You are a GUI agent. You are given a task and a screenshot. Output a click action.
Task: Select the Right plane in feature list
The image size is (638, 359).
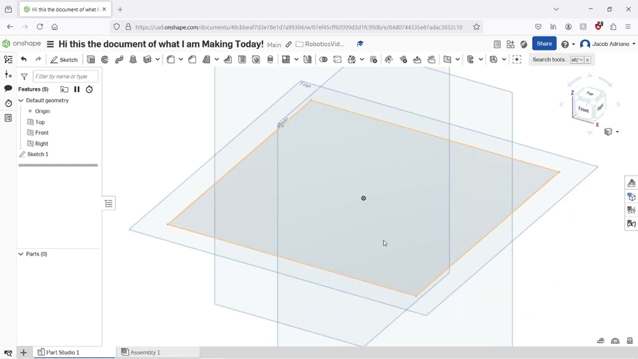pyautogui.click(x=42, y=144)
